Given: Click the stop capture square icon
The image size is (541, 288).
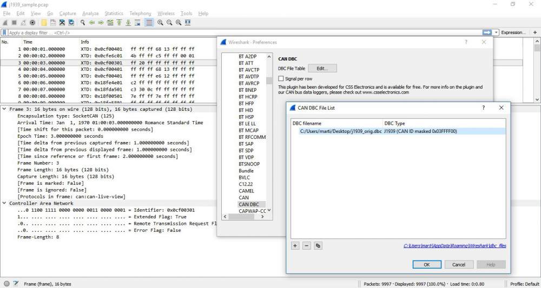Looking at the screenshot, I should (14, 22).
